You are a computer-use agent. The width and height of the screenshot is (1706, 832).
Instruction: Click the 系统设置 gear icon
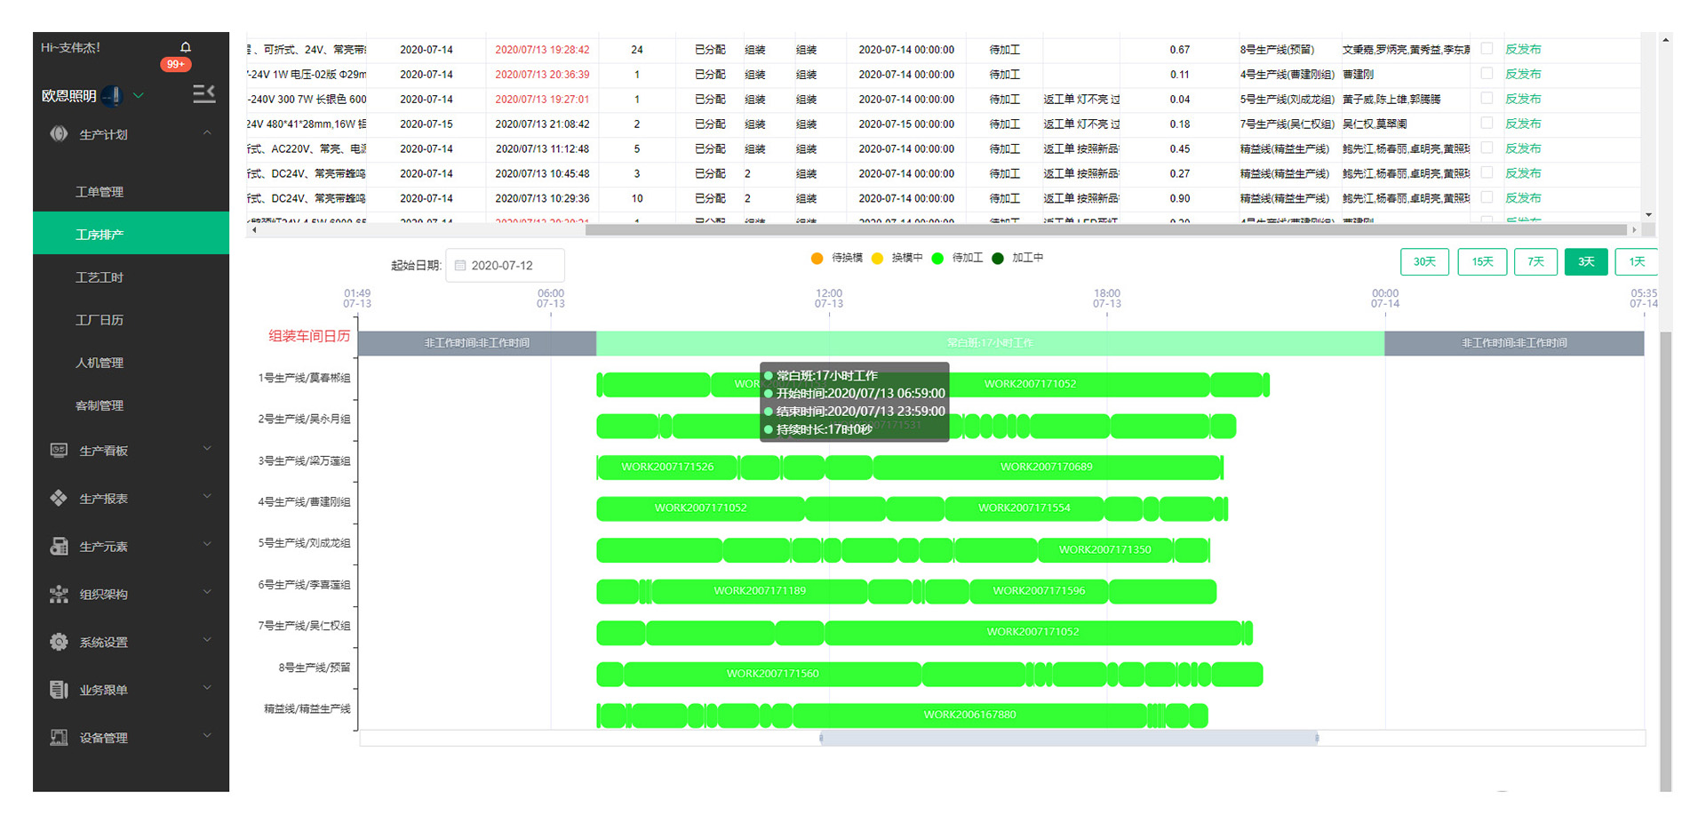(59, 642)
